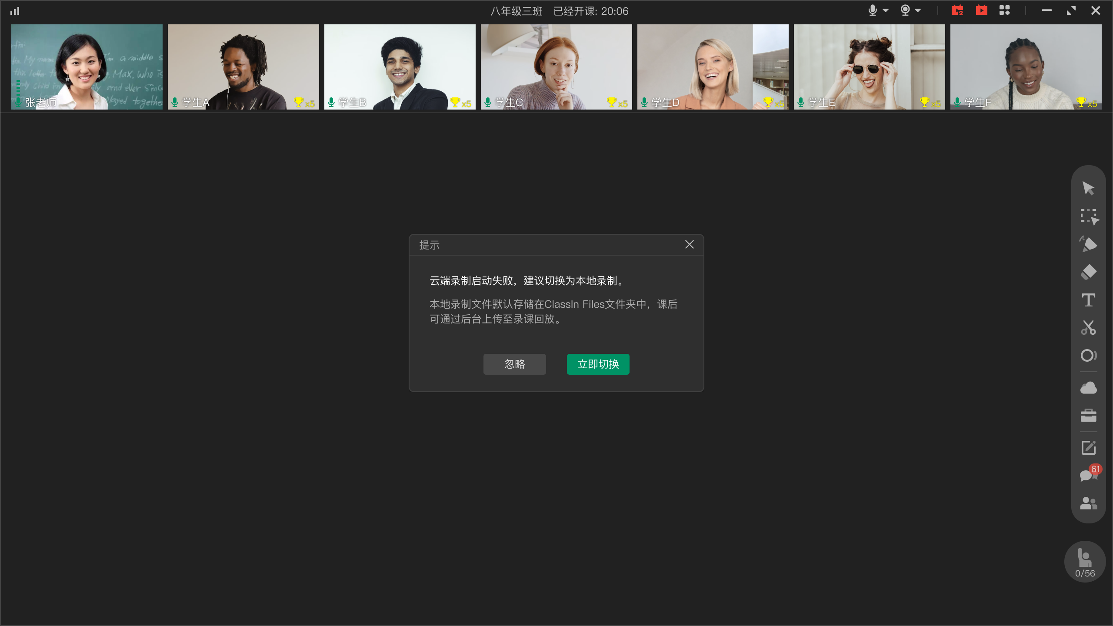Click the 忽略 button

[x=514, y=364]
